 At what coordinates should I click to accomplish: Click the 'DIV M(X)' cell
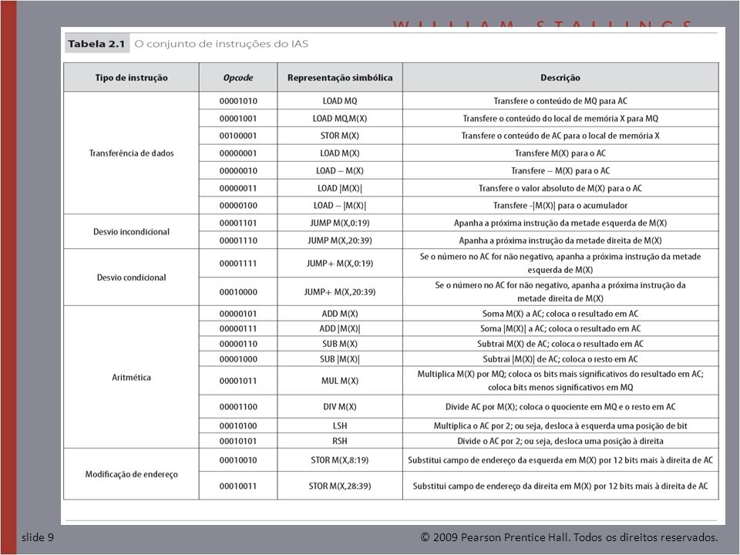tap(340, 407)
